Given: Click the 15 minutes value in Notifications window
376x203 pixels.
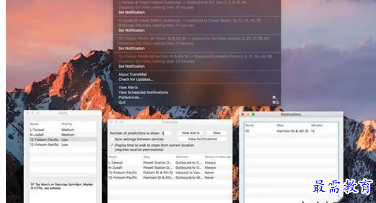Looking at the screenshot, I should click(313, 131).
